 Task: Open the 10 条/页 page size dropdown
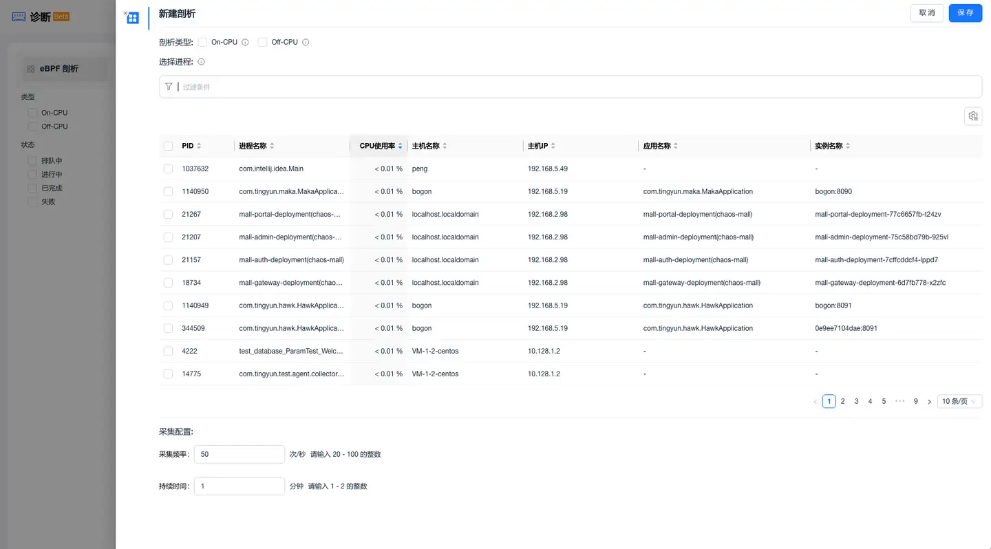point(959,401)
